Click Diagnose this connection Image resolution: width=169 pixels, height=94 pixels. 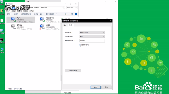coord(38,14)
